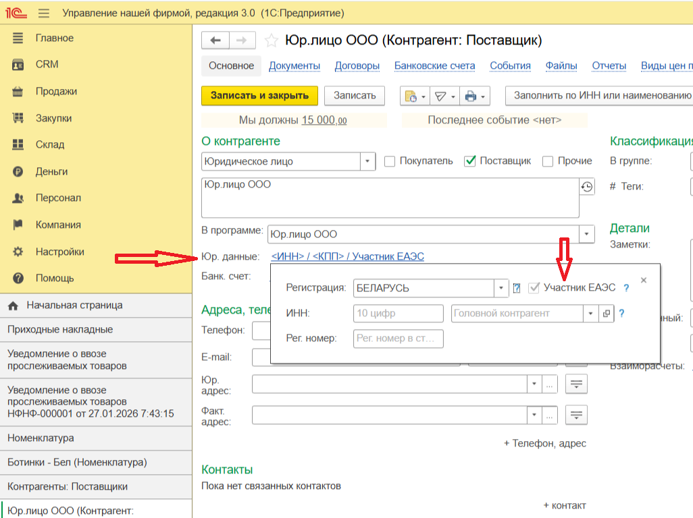The height and width of the screenshot is (518, 693).
Task: Switch to the Отчеты tab
Action: [x=609, y=65]
